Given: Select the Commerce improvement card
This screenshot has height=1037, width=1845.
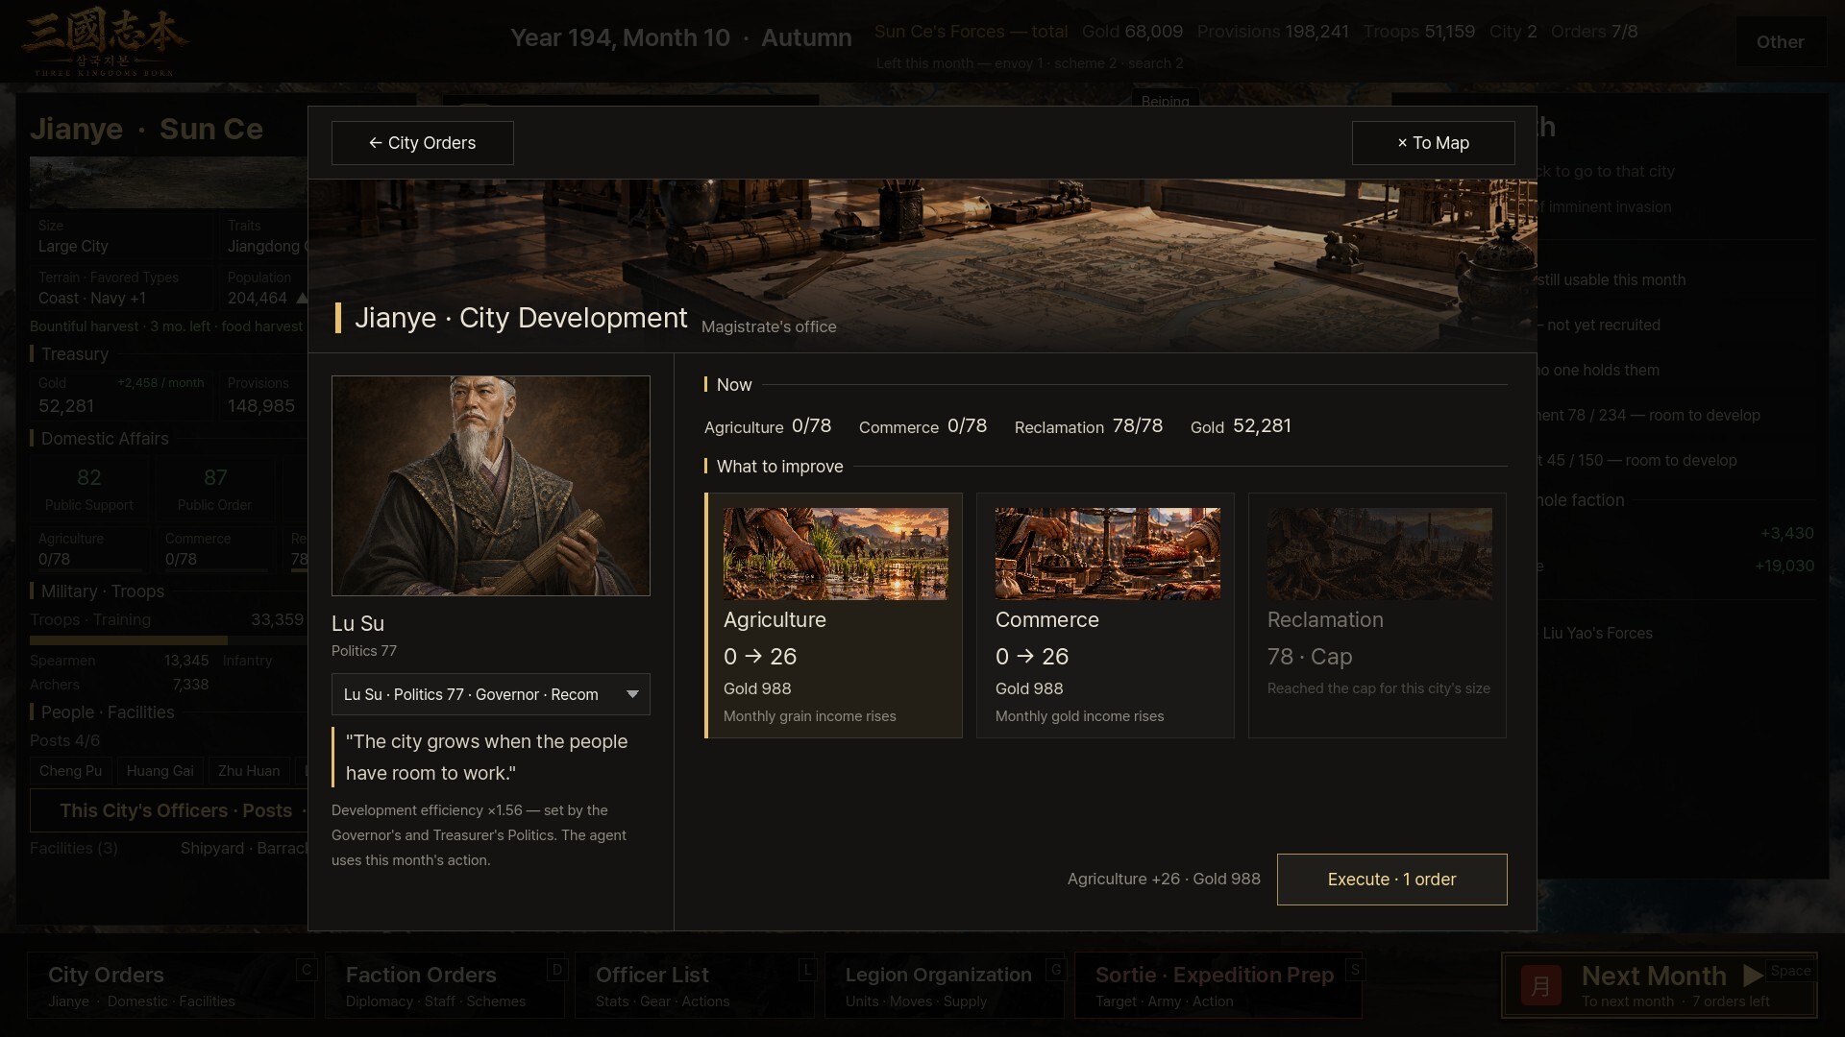Looking at the screenshot, I should pyautogui.click(x=1105, y=615).
